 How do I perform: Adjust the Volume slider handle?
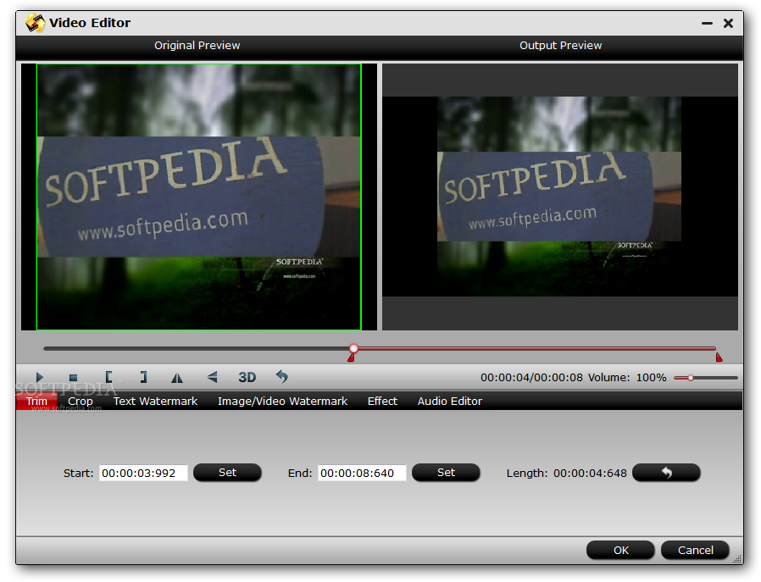690,377
